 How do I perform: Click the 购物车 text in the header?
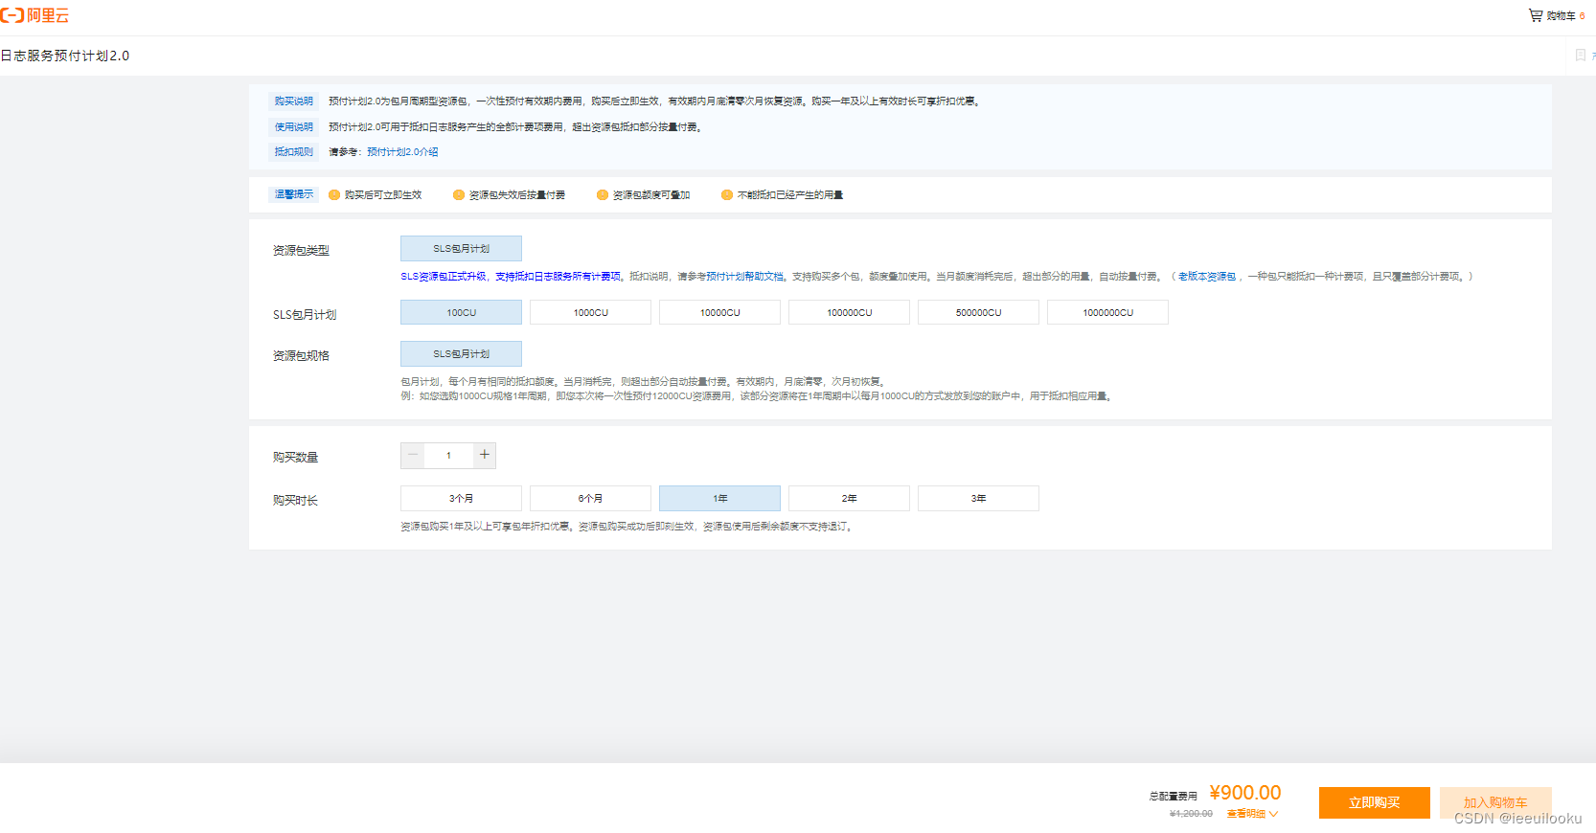(1561, 15)
